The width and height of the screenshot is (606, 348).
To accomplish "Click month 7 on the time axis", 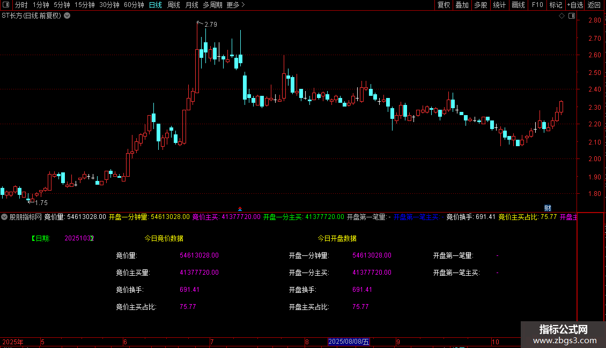I will click(212, 342).
